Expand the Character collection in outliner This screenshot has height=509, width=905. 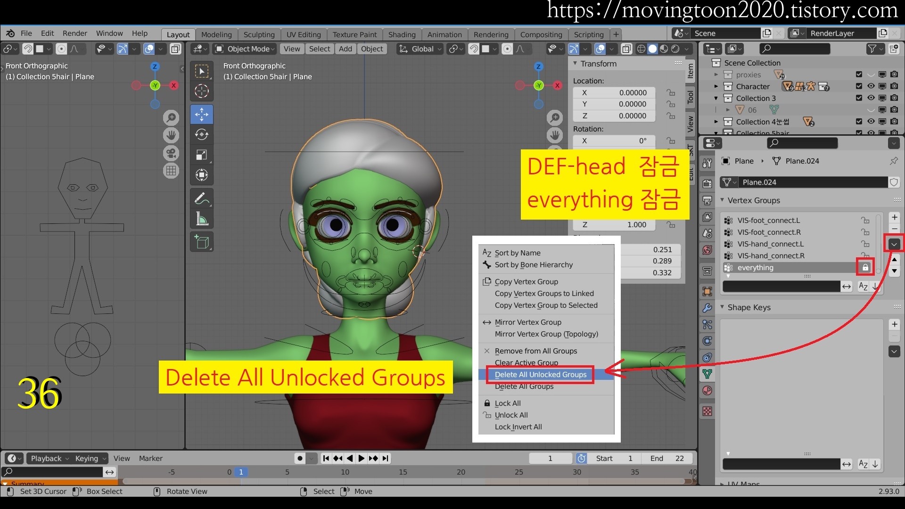click(716, 86)
